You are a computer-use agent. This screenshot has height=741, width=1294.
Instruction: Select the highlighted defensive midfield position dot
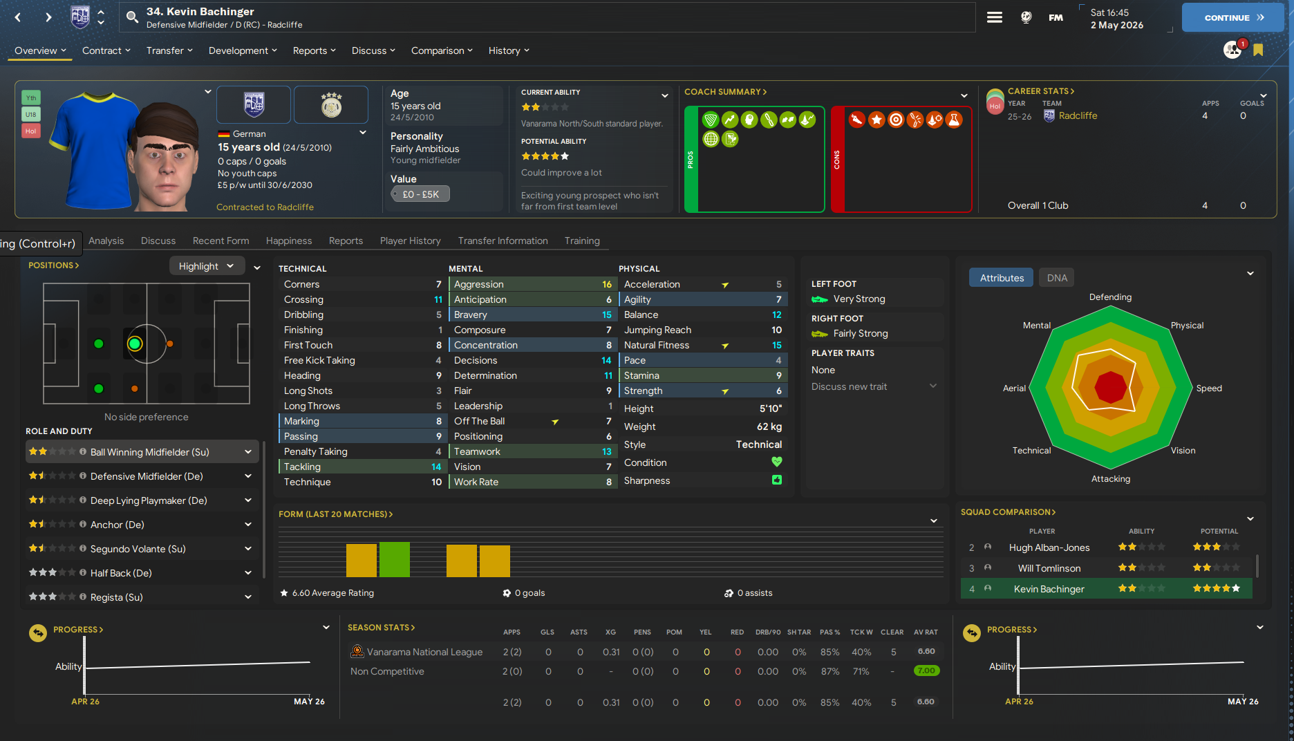(135, 344)
